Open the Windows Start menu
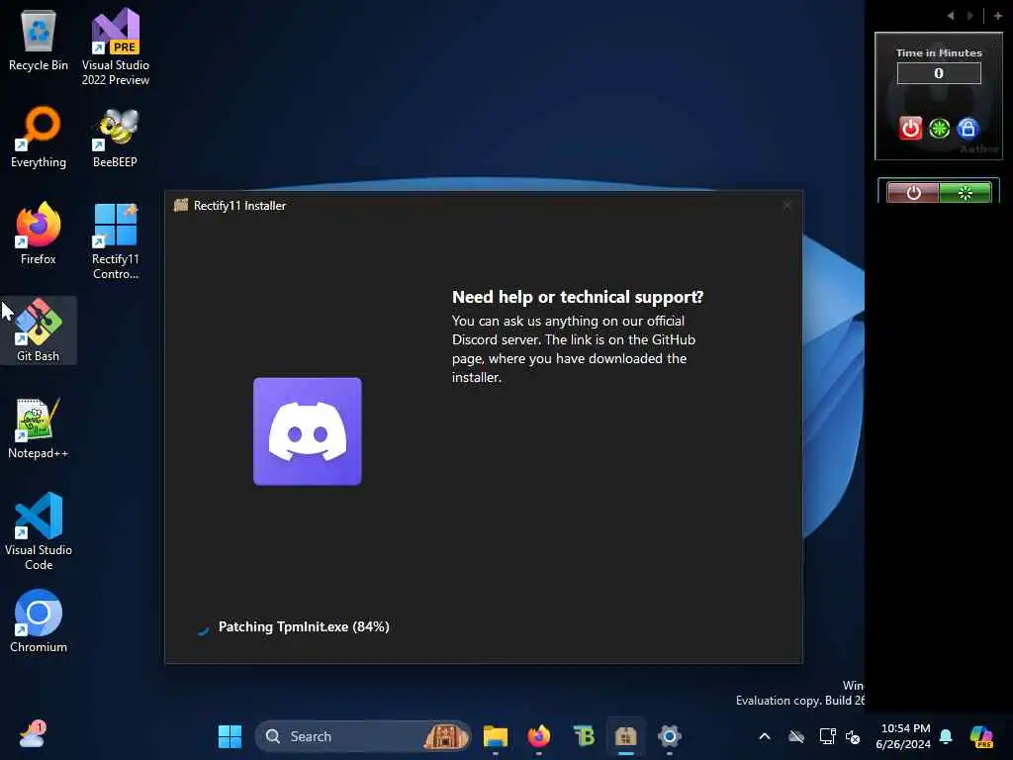This screenshot has height=760, width=1013. 230,736
